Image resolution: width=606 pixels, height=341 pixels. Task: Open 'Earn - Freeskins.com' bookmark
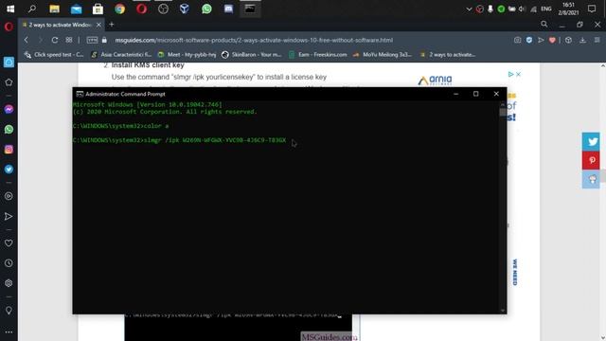[318, 55]
